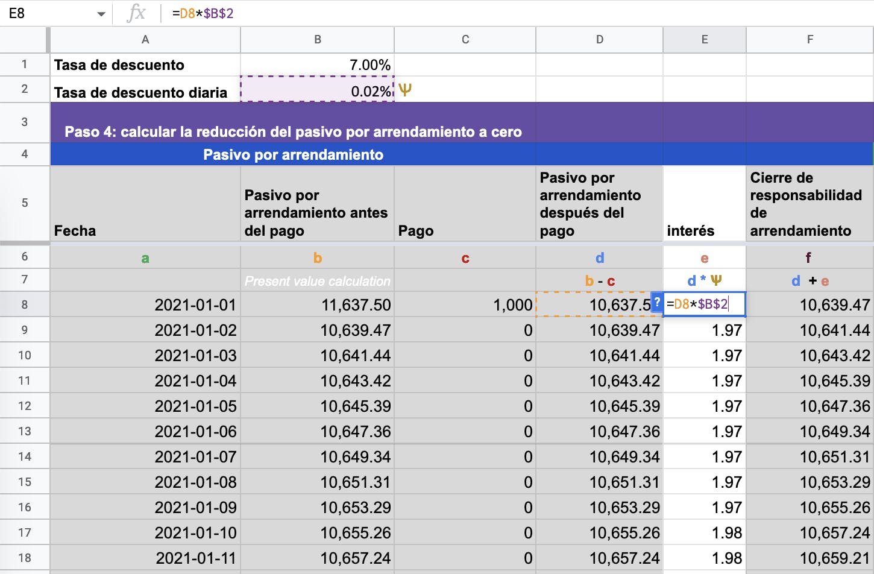
Task: Click the orange letter 'b' cell
Action: tap(318, 257)
